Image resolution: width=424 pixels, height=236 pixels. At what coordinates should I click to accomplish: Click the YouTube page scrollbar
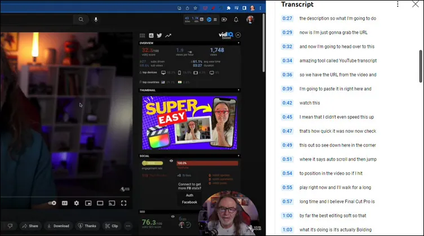pyautogui.click(x=264, y=43)
